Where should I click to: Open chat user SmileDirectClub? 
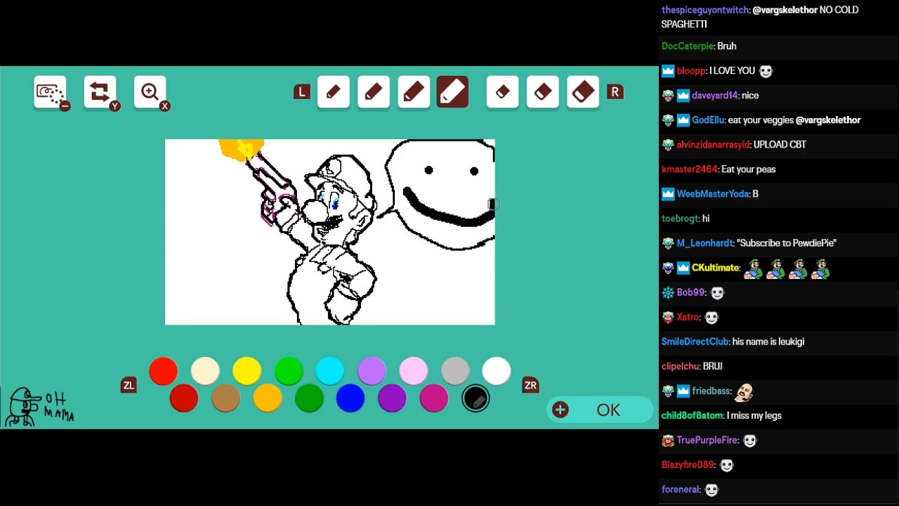pos(695,342)
